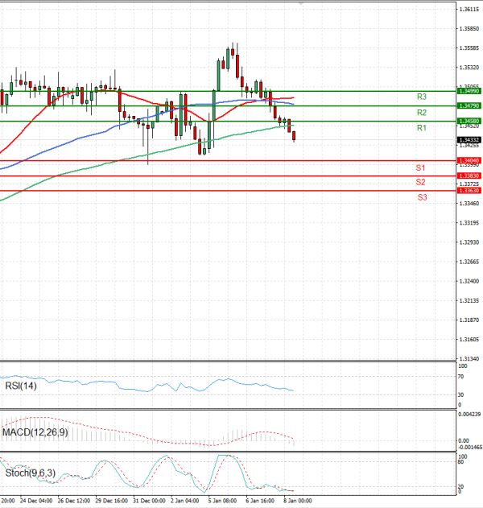Select the 1.33630 red price tag
Screen dimensions: 483x508
(469, 190)
